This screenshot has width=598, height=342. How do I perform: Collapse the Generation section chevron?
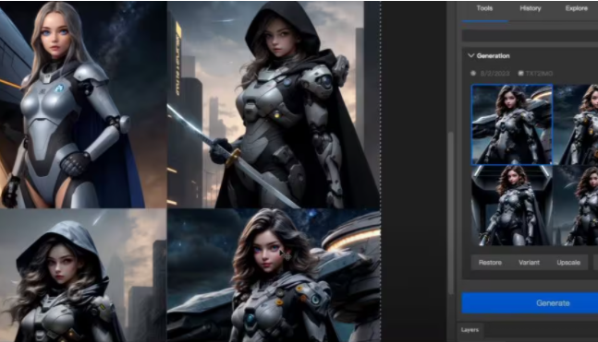[x=470, y=55]
